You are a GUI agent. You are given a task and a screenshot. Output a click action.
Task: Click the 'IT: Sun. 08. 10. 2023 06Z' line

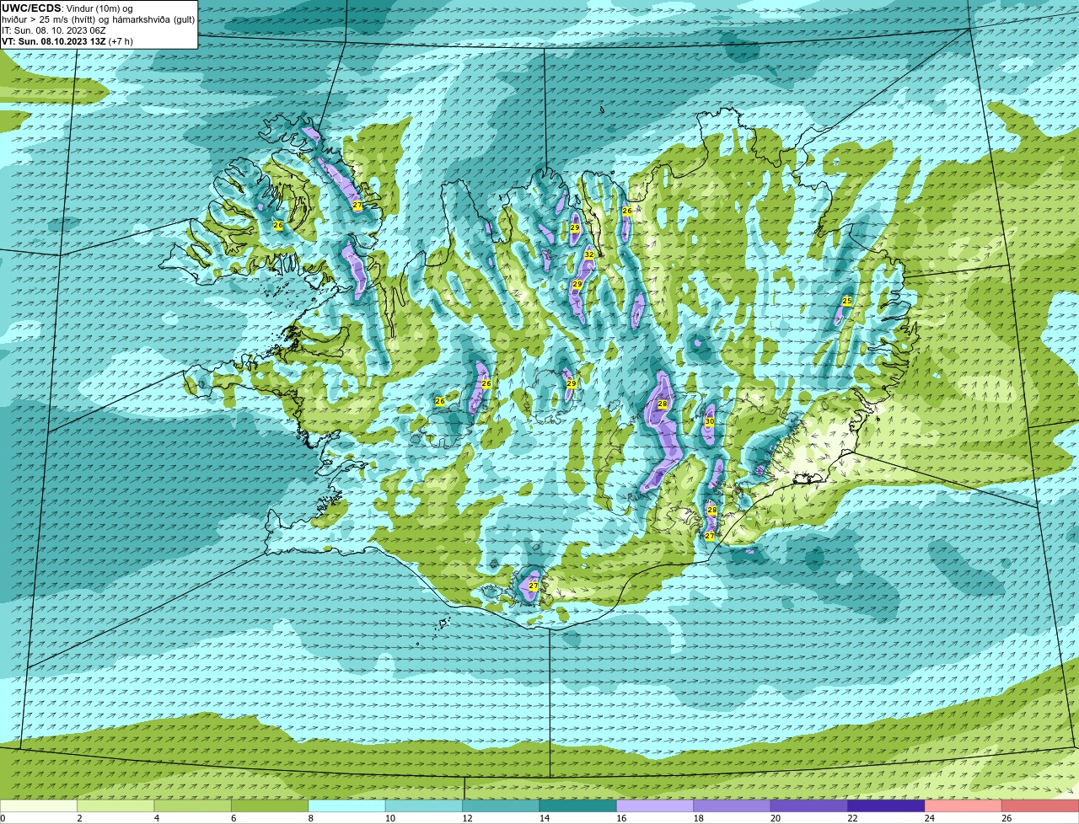pos(54,30)
